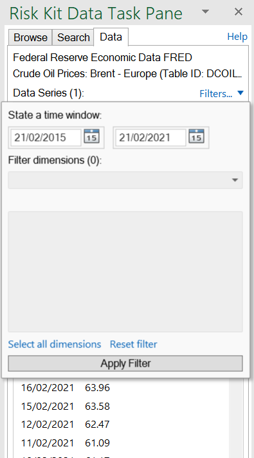Select the 16/02/2021 data row
Viewport: 254px width, 458px height.
[x=121, y=388]
